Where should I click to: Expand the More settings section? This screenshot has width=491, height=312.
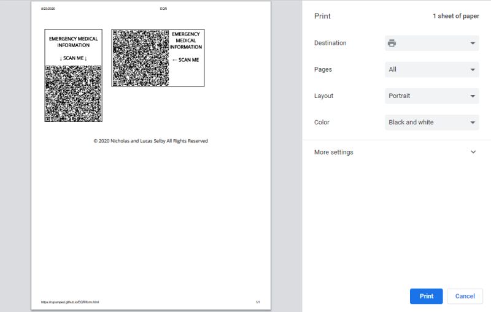click(395, 152)
